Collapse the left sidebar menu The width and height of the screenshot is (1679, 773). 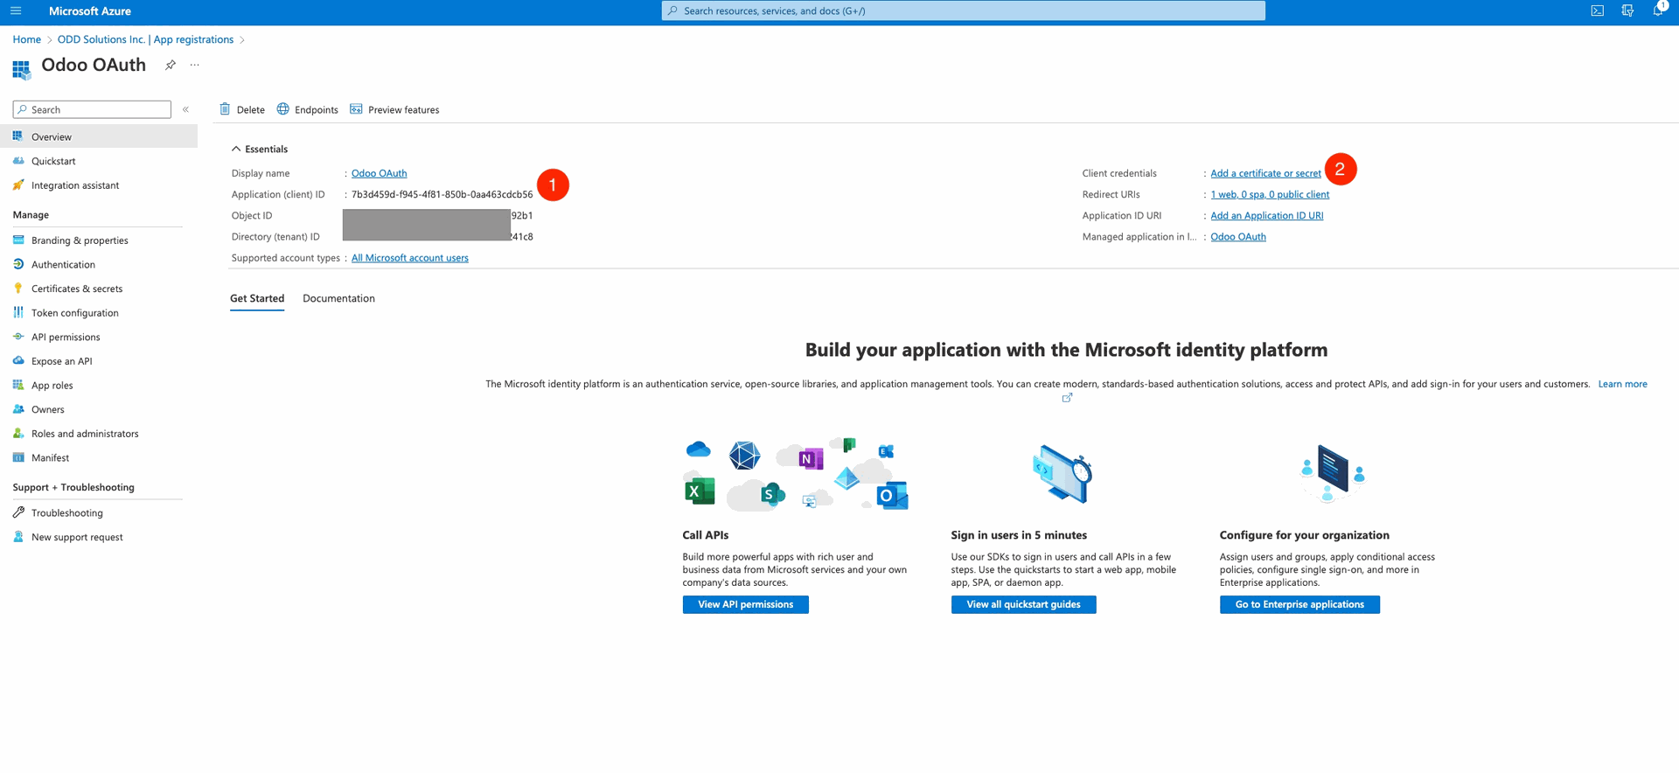tap(185, 109)
